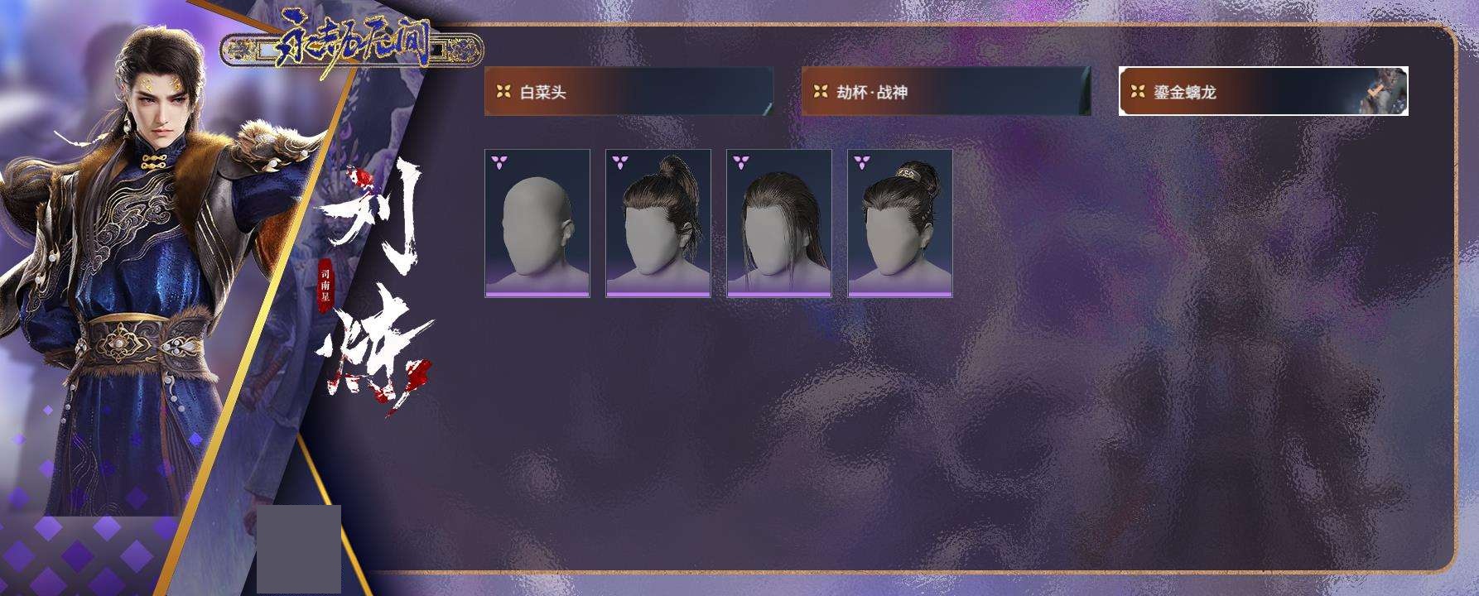Click purple rarity icon on ponytail card
Viewport: 1479px width, 596px height.
click(620, 161)
